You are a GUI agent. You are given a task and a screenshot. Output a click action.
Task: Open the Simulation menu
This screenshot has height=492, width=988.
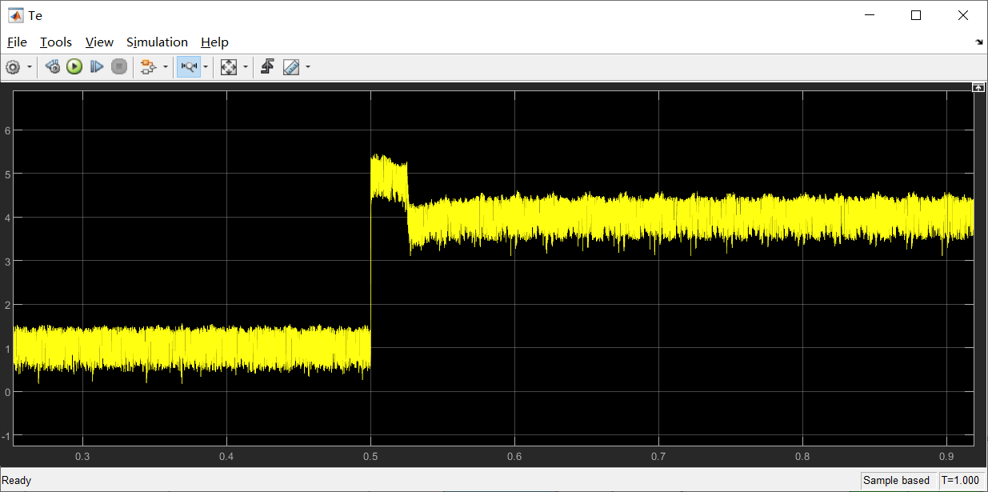coord(157,42)
